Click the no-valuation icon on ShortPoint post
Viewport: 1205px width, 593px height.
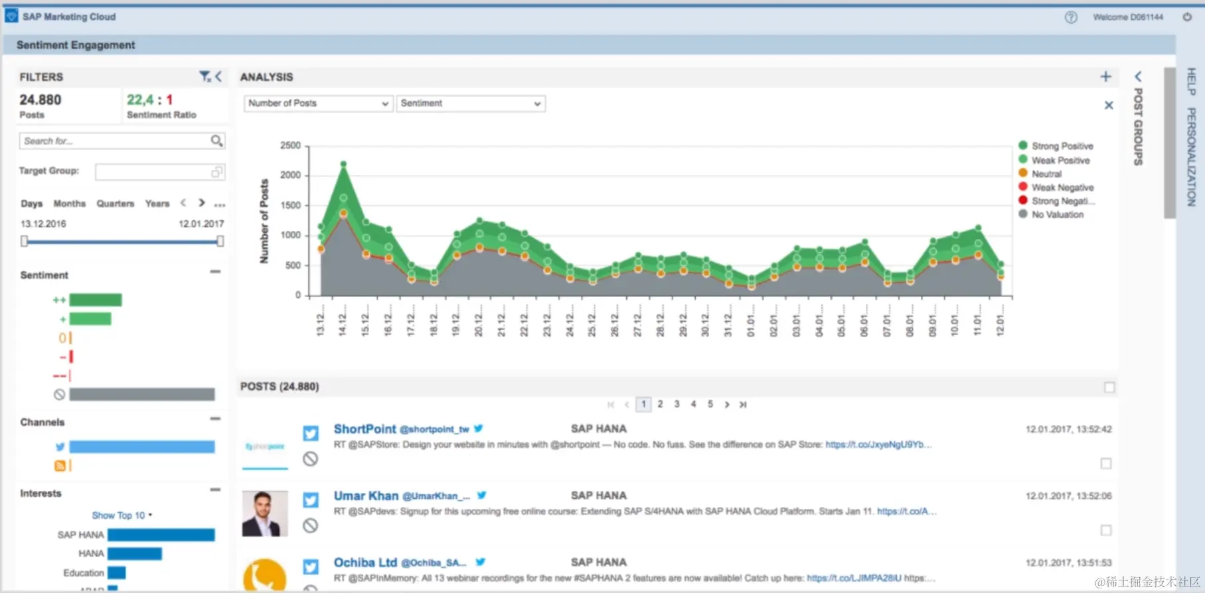310,458
